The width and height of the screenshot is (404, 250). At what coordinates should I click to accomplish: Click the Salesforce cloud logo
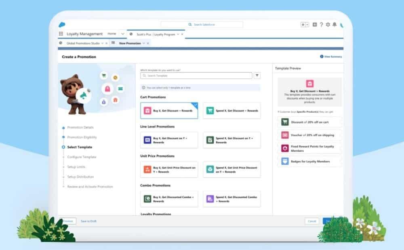click(62, 25)
